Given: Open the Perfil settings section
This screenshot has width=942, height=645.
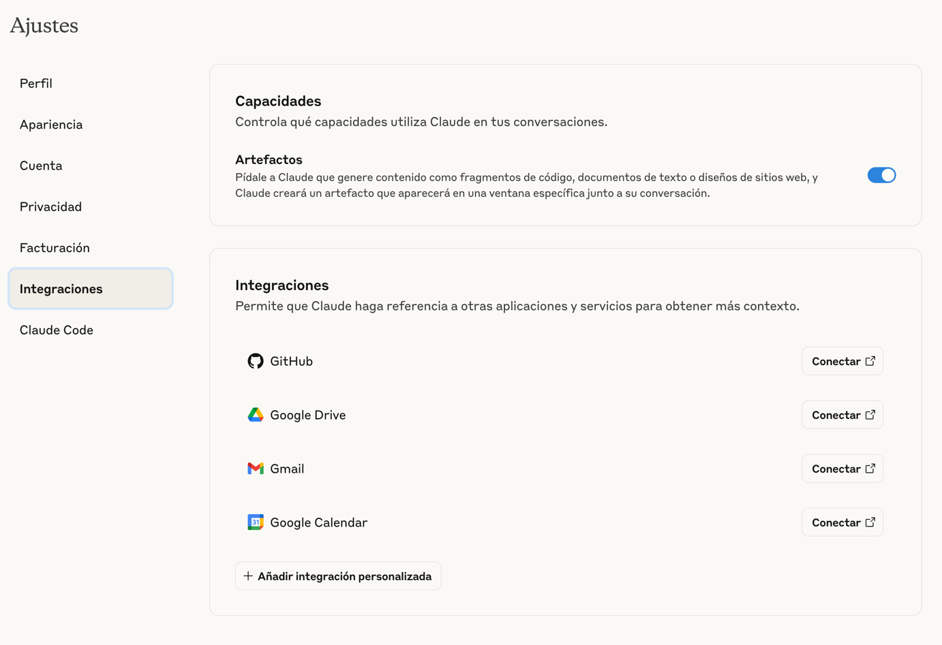Looking at the screenshot, I should coord(35,83).
